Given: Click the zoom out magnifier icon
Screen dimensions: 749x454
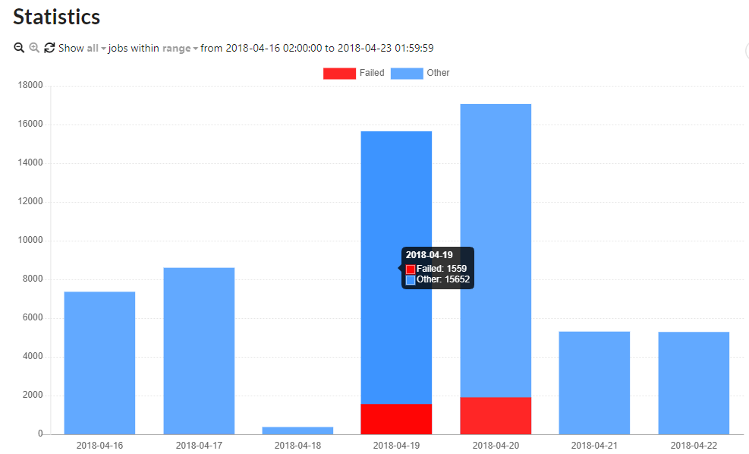Looking at the screenshot, I should [19, 48].
